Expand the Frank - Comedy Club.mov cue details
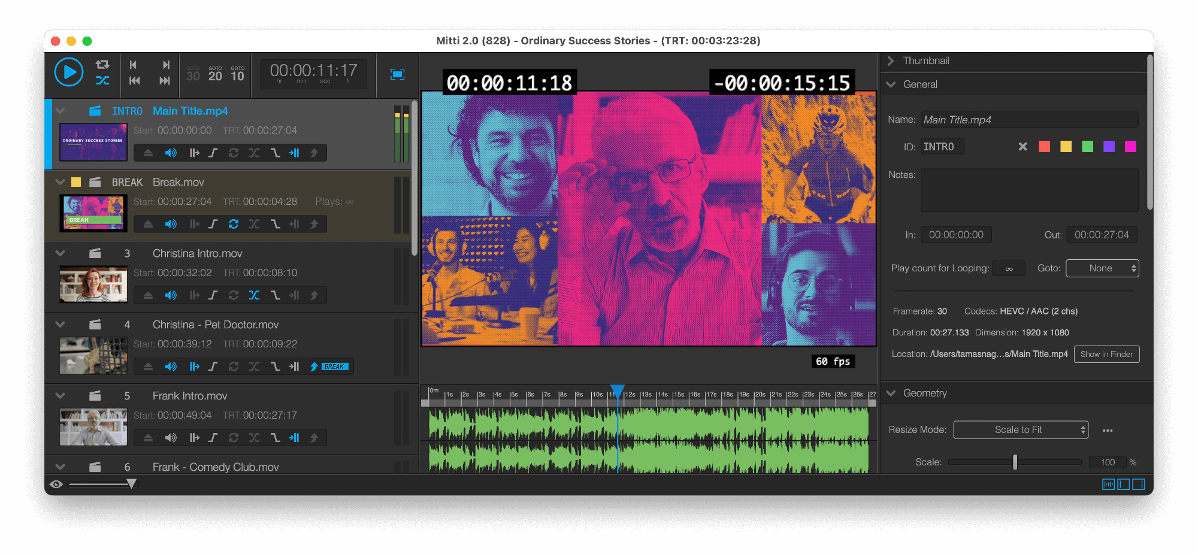Image resolution: width=1198 pixels, height=554 pixels. (59, 467)
